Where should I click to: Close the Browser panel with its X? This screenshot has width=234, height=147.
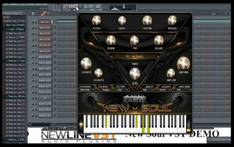[24, 13]
